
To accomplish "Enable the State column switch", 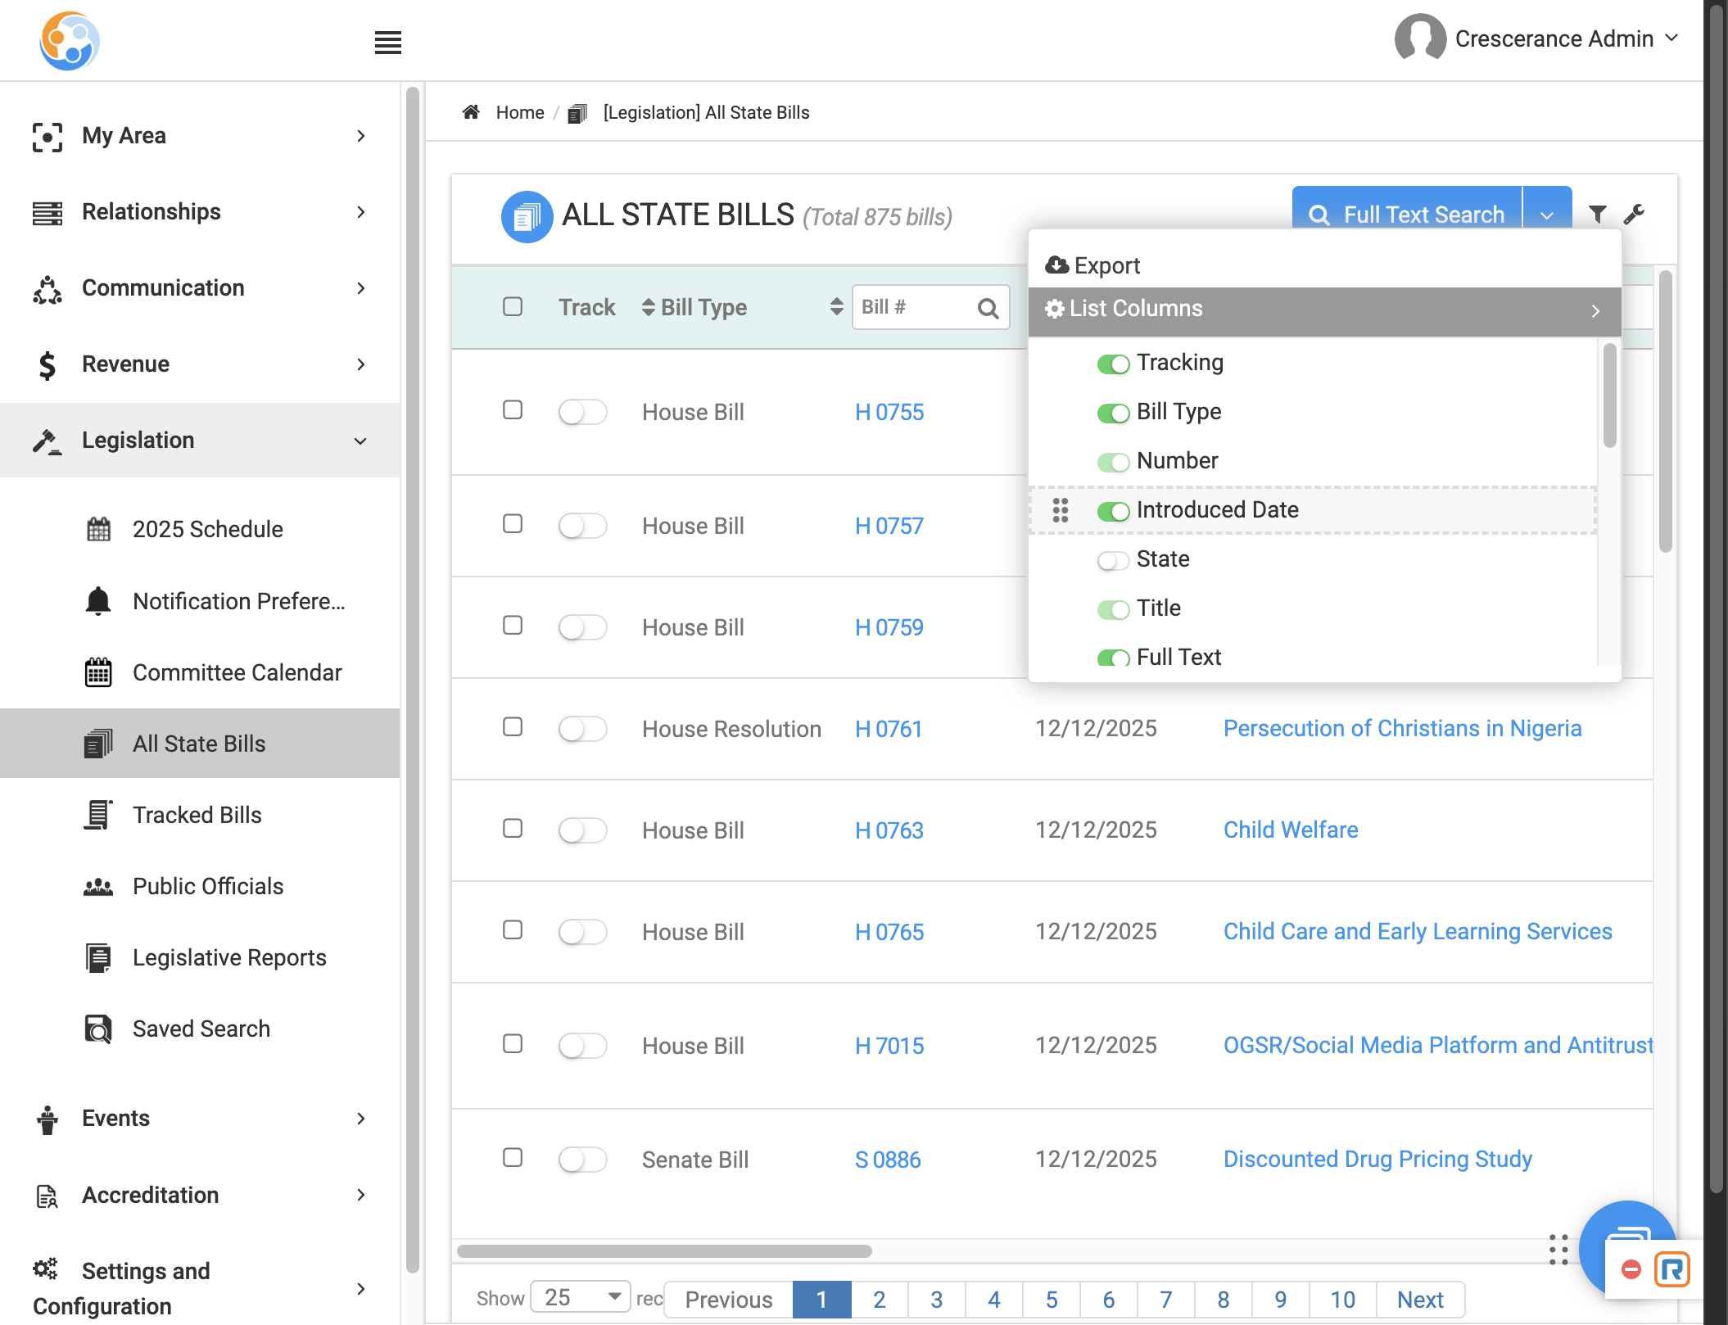I will tap(1114, 560).
